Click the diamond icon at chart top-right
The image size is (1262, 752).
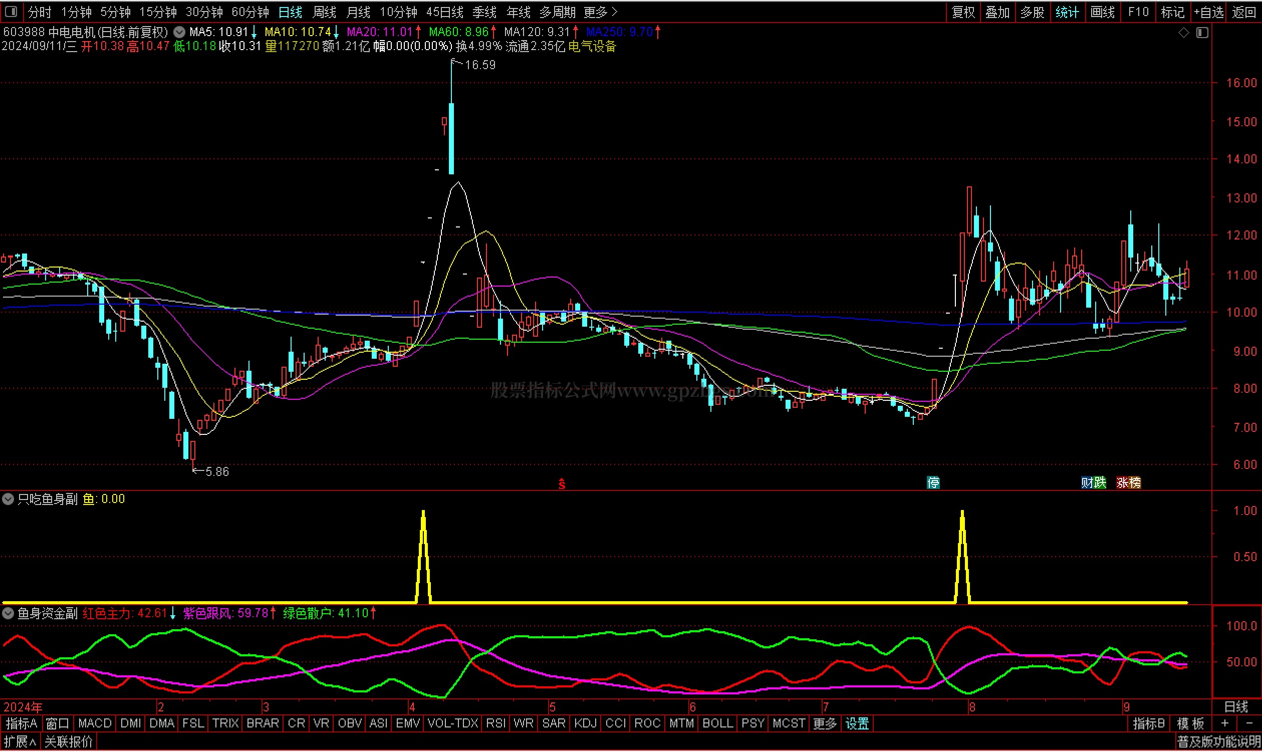pos(1183,33)
